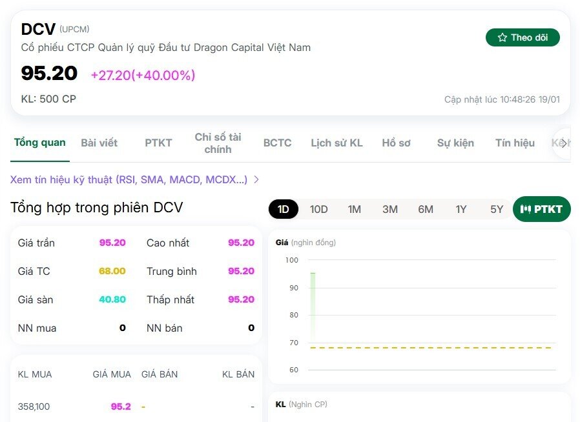Toggle watchlist tracking via Theo dõi
Screen dimensions: 580x422
523,37
